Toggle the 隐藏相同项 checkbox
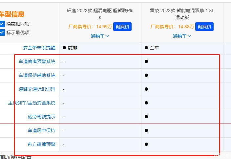231x159 pixels. tap(2, 24)
